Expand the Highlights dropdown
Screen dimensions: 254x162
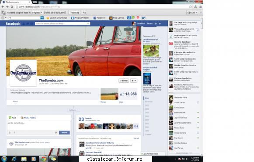(x=74, y=110)
